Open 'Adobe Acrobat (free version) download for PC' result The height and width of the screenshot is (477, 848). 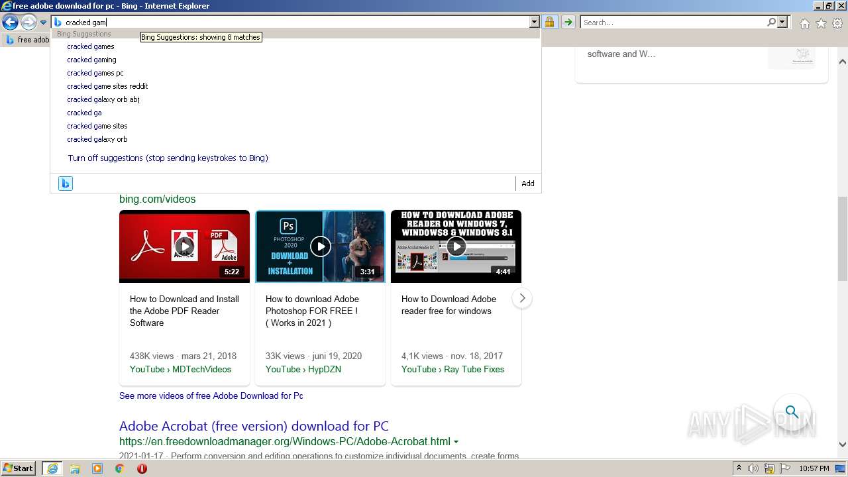coord(254,426)
